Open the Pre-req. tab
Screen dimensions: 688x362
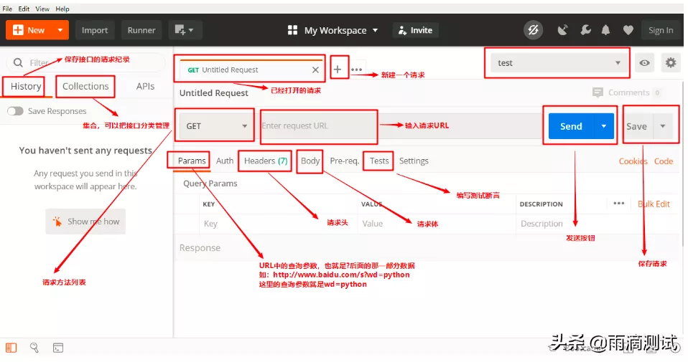coord(345,161)
